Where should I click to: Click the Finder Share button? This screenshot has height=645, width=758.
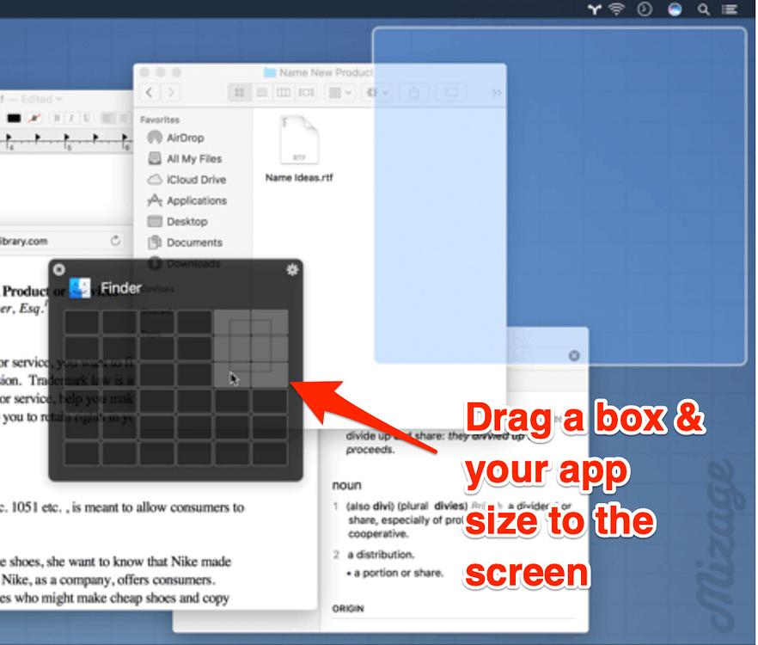414,92
